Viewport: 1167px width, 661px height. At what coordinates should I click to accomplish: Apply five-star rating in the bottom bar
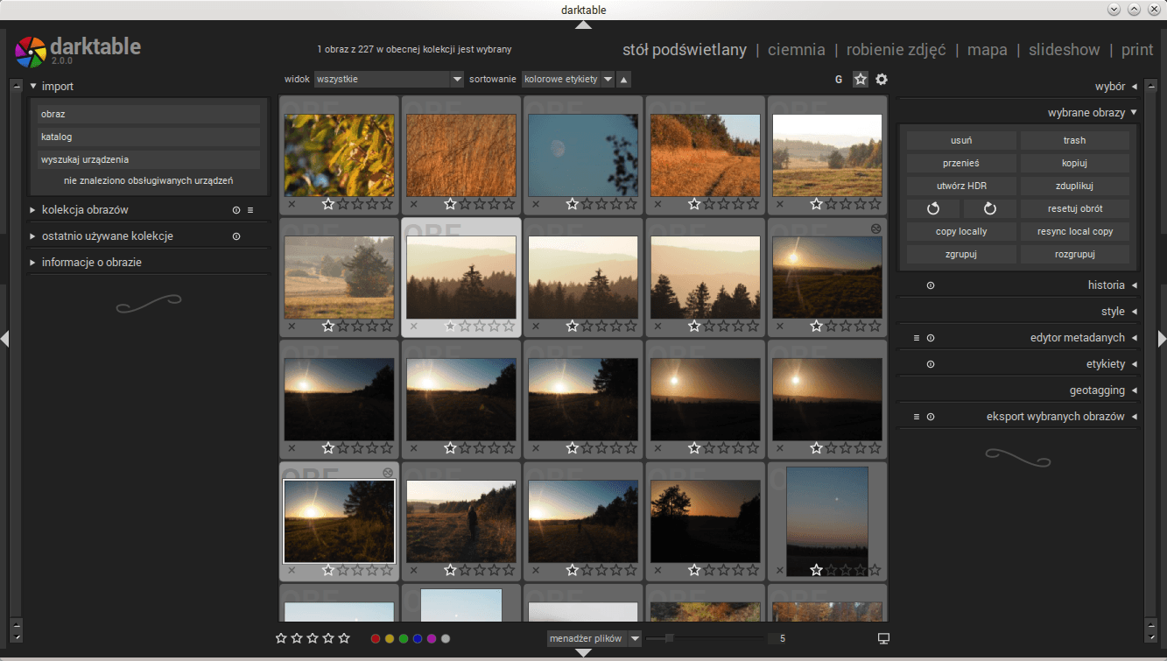pyautogui.click(x=344, y=638)
